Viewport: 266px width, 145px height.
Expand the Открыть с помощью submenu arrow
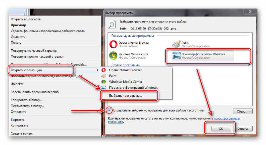point(97,70)
